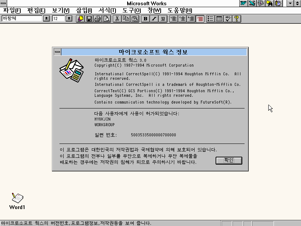Click the font name field showing 바탕체
The image size is (301, 226).
(22, 18)
